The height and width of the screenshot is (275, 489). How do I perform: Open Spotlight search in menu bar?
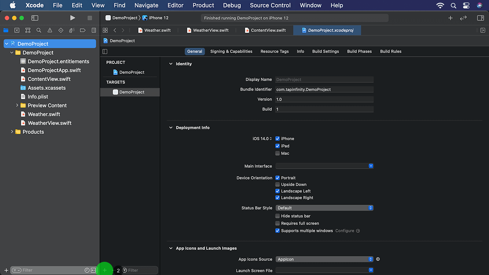pos(453,5)
